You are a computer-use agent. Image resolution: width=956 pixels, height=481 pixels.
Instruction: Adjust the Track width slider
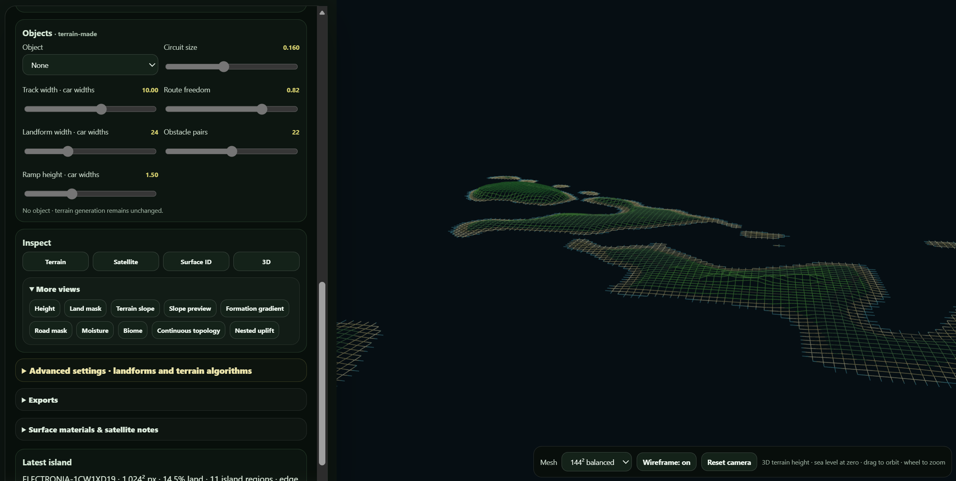pos(90,109)
